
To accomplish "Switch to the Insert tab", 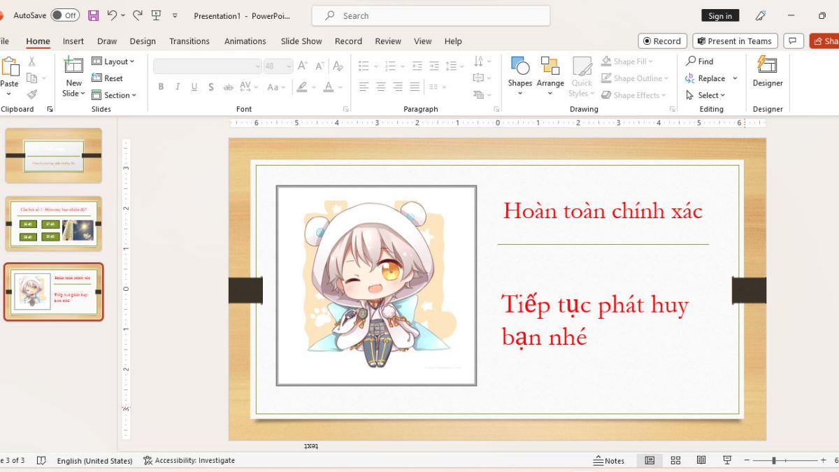I will [x=73, y=41].
